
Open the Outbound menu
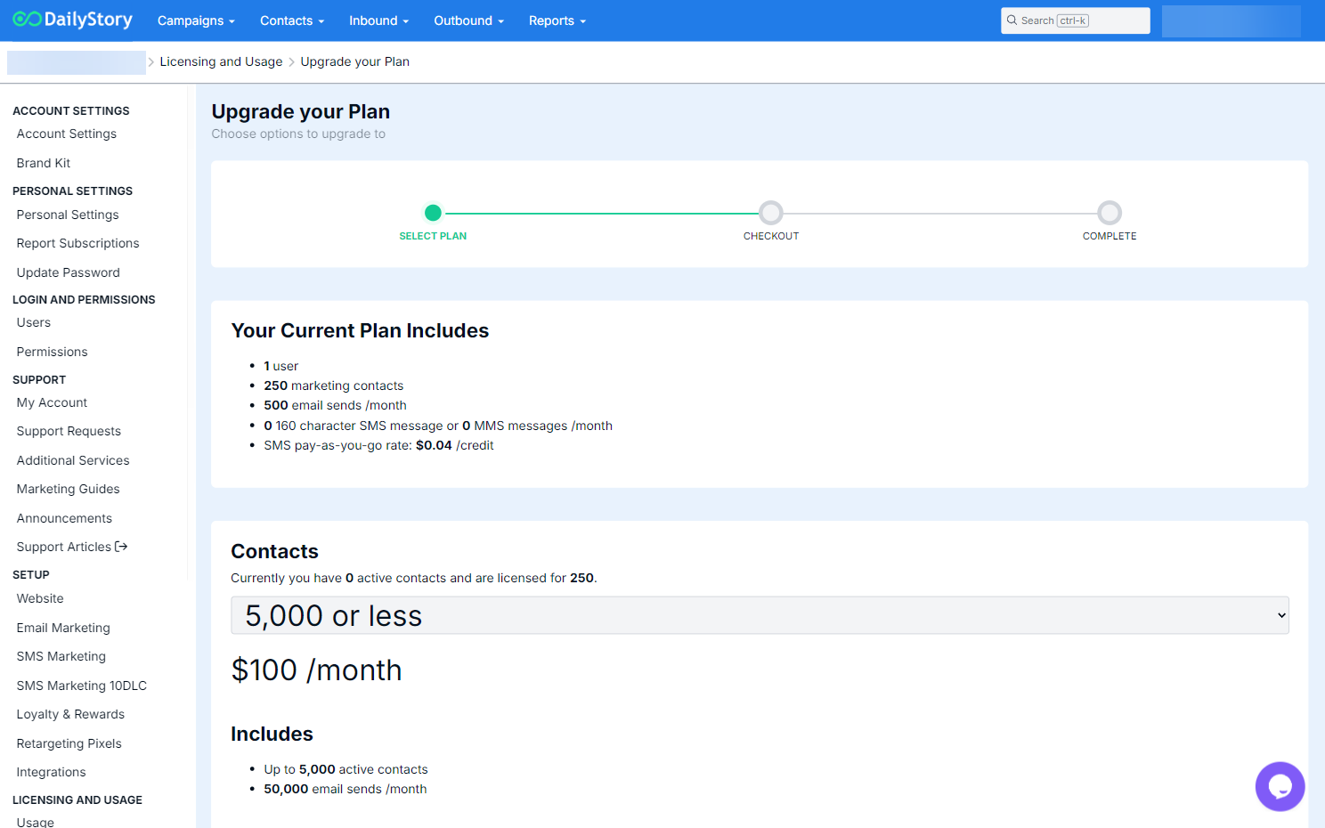click(x=468, y=20)
